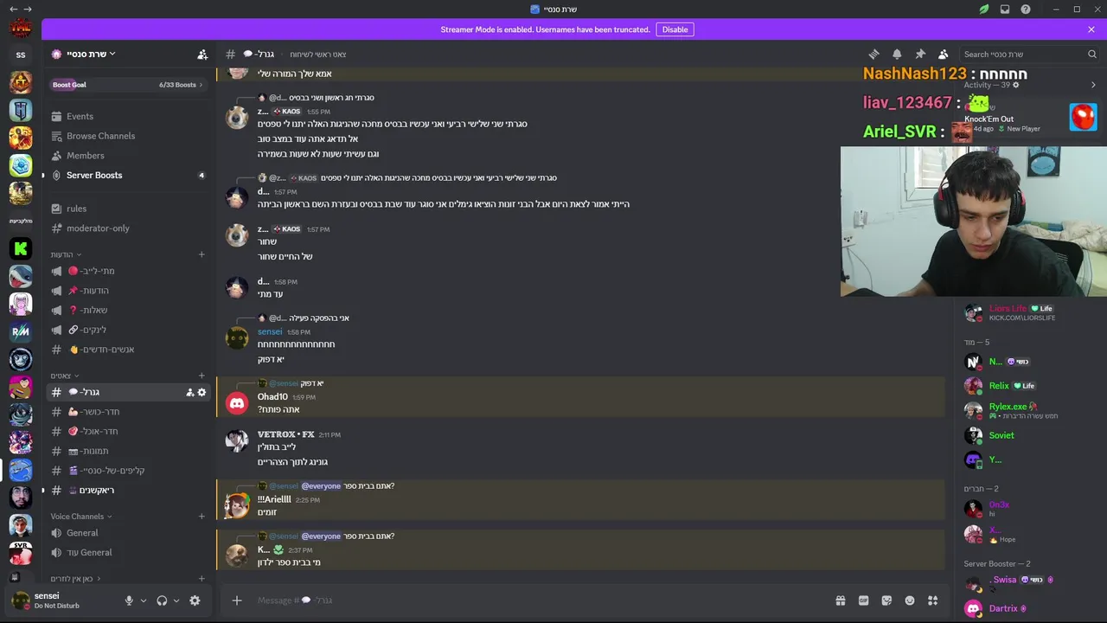Open Server Boosts page
Image resolution: width=1107 pixels, height=623 pixels.
point(94,175)
